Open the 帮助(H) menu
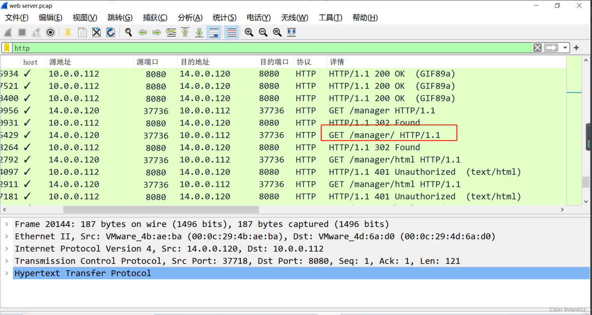Viewport: 592px width, 315px height. coord(365,18)
